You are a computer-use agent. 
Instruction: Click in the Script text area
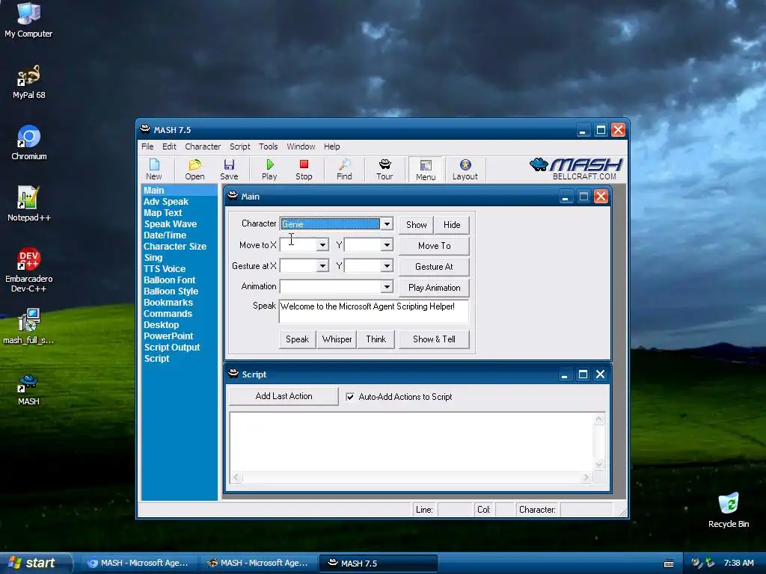pyautogui.click(x=412, y=442)
